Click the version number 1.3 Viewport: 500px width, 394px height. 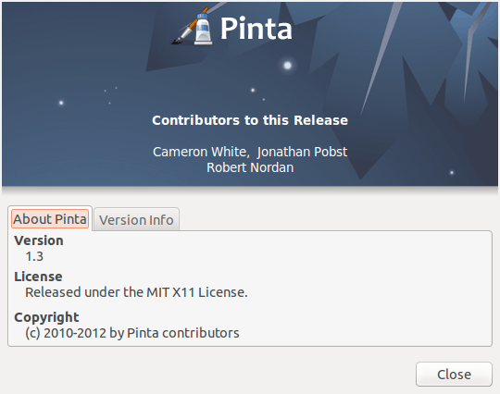(34, 256)
